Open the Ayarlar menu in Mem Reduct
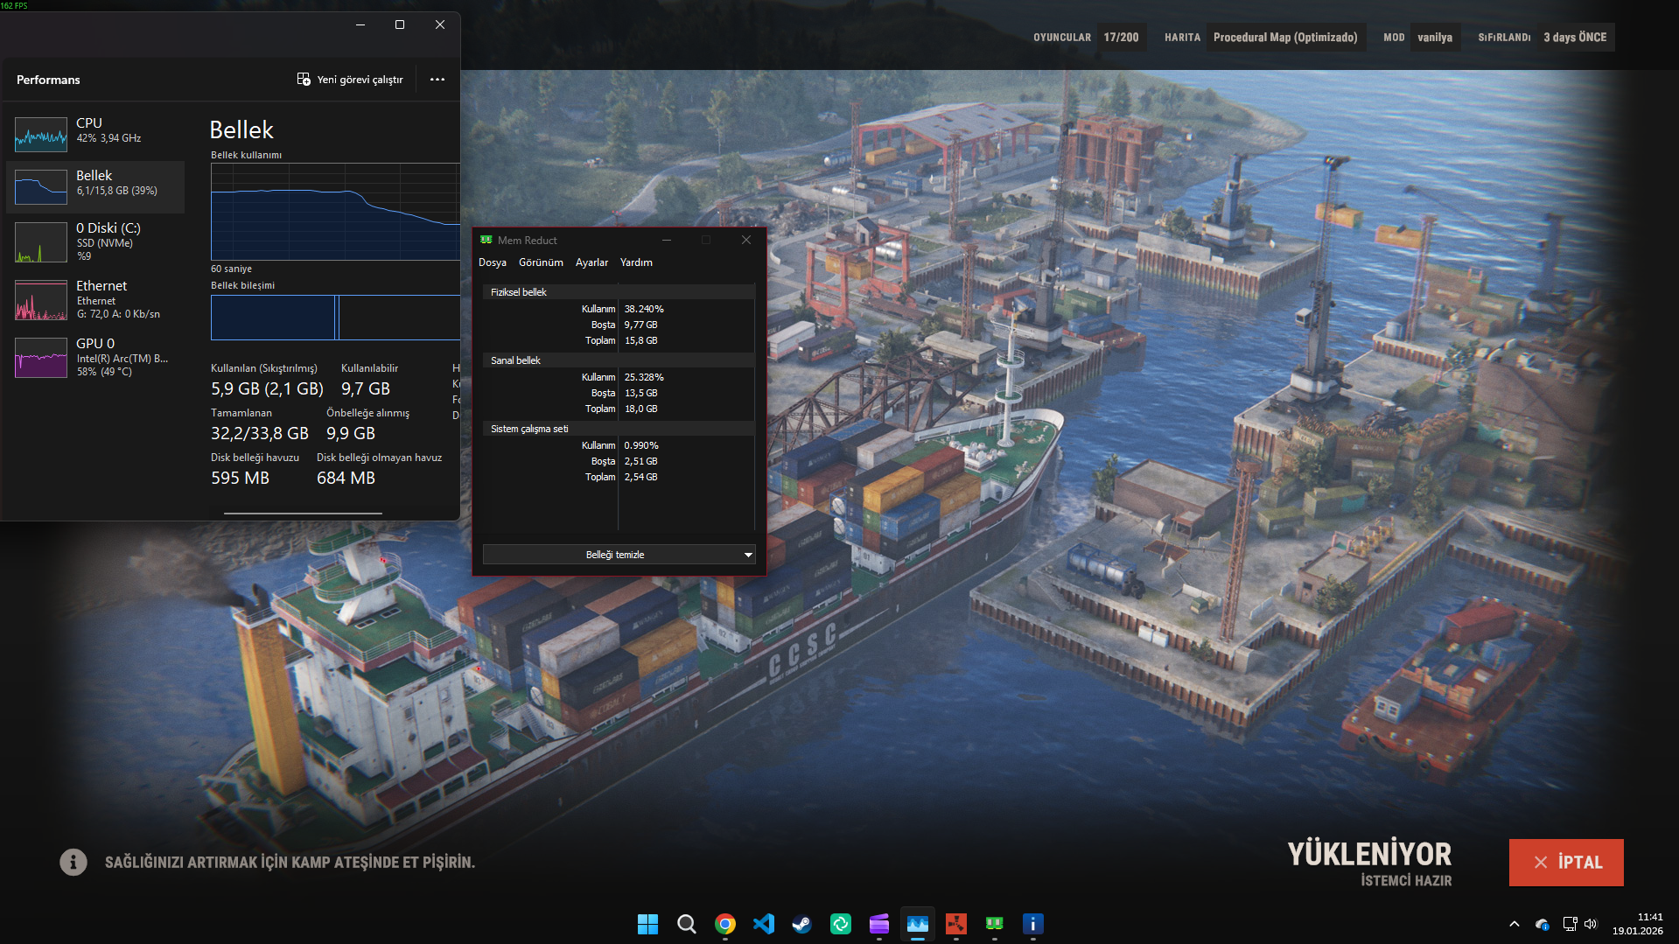This screenshot has width=1679, height=944. click(591, 262)
